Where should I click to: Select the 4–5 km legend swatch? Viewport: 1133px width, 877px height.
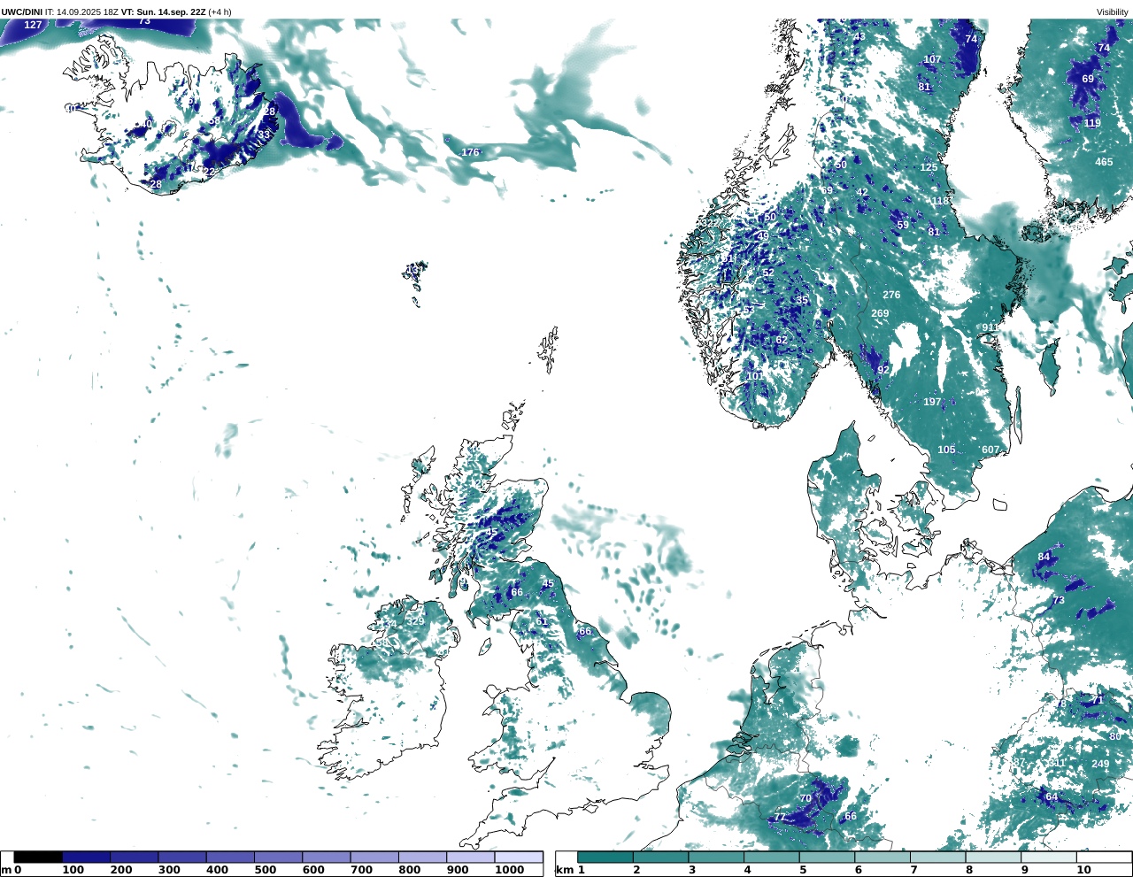[x=771, y=857]
